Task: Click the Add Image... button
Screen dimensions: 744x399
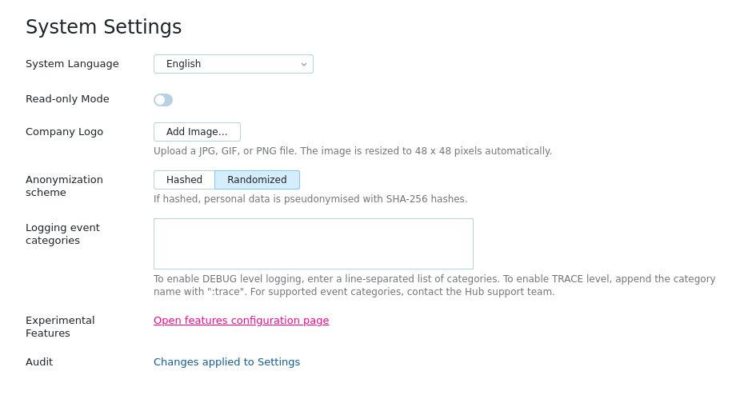Action: [197, 132]
